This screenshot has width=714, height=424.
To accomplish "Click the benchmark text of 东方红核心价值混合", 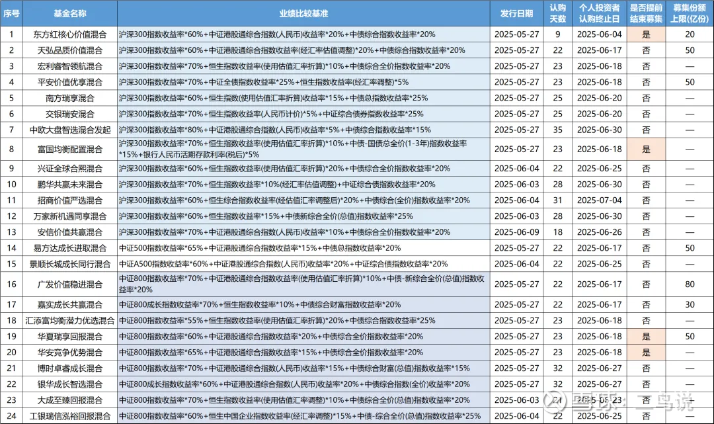I will [277, 34].
